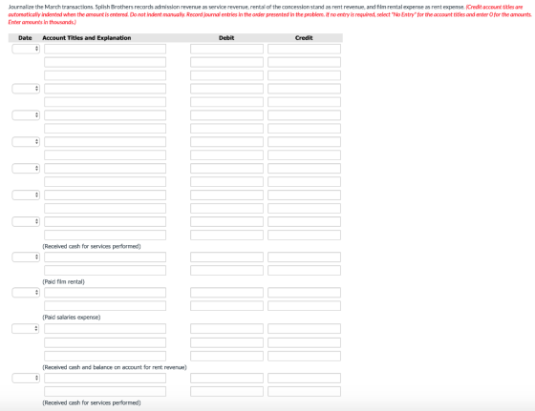Focus second-line debit field of rent revenue entry
This screenshot has width=535, height=411.
tap(227, 342)
